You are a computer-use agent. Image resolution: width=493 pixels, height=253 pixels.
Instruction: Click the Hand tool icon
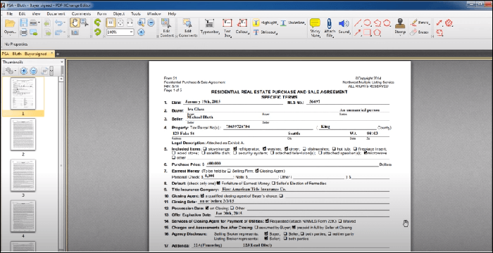(75, 23)
